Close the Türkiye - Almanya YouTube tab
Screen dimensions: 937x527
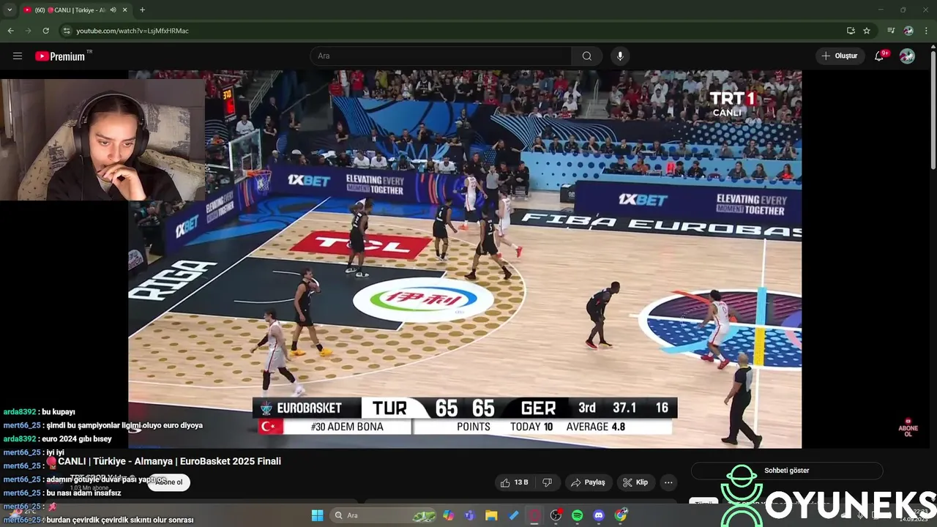(125, 10)
